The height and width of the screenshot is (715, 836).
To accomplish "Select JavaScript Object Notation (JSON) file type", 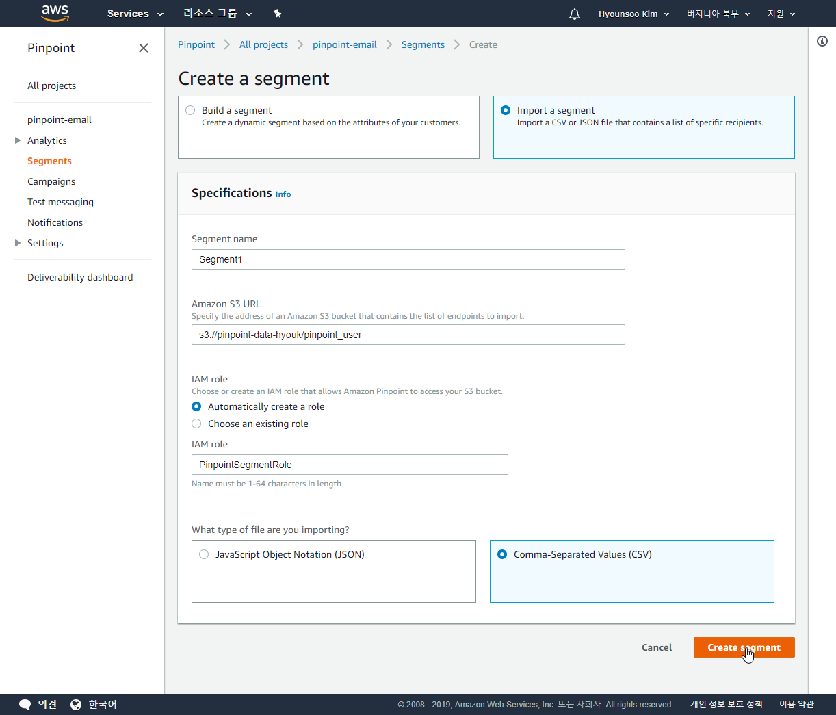I will [x=204, y=554].
